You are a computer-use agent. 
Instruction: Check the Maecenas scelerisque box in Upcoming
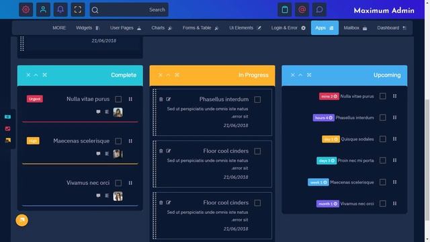tap(382, 182)
